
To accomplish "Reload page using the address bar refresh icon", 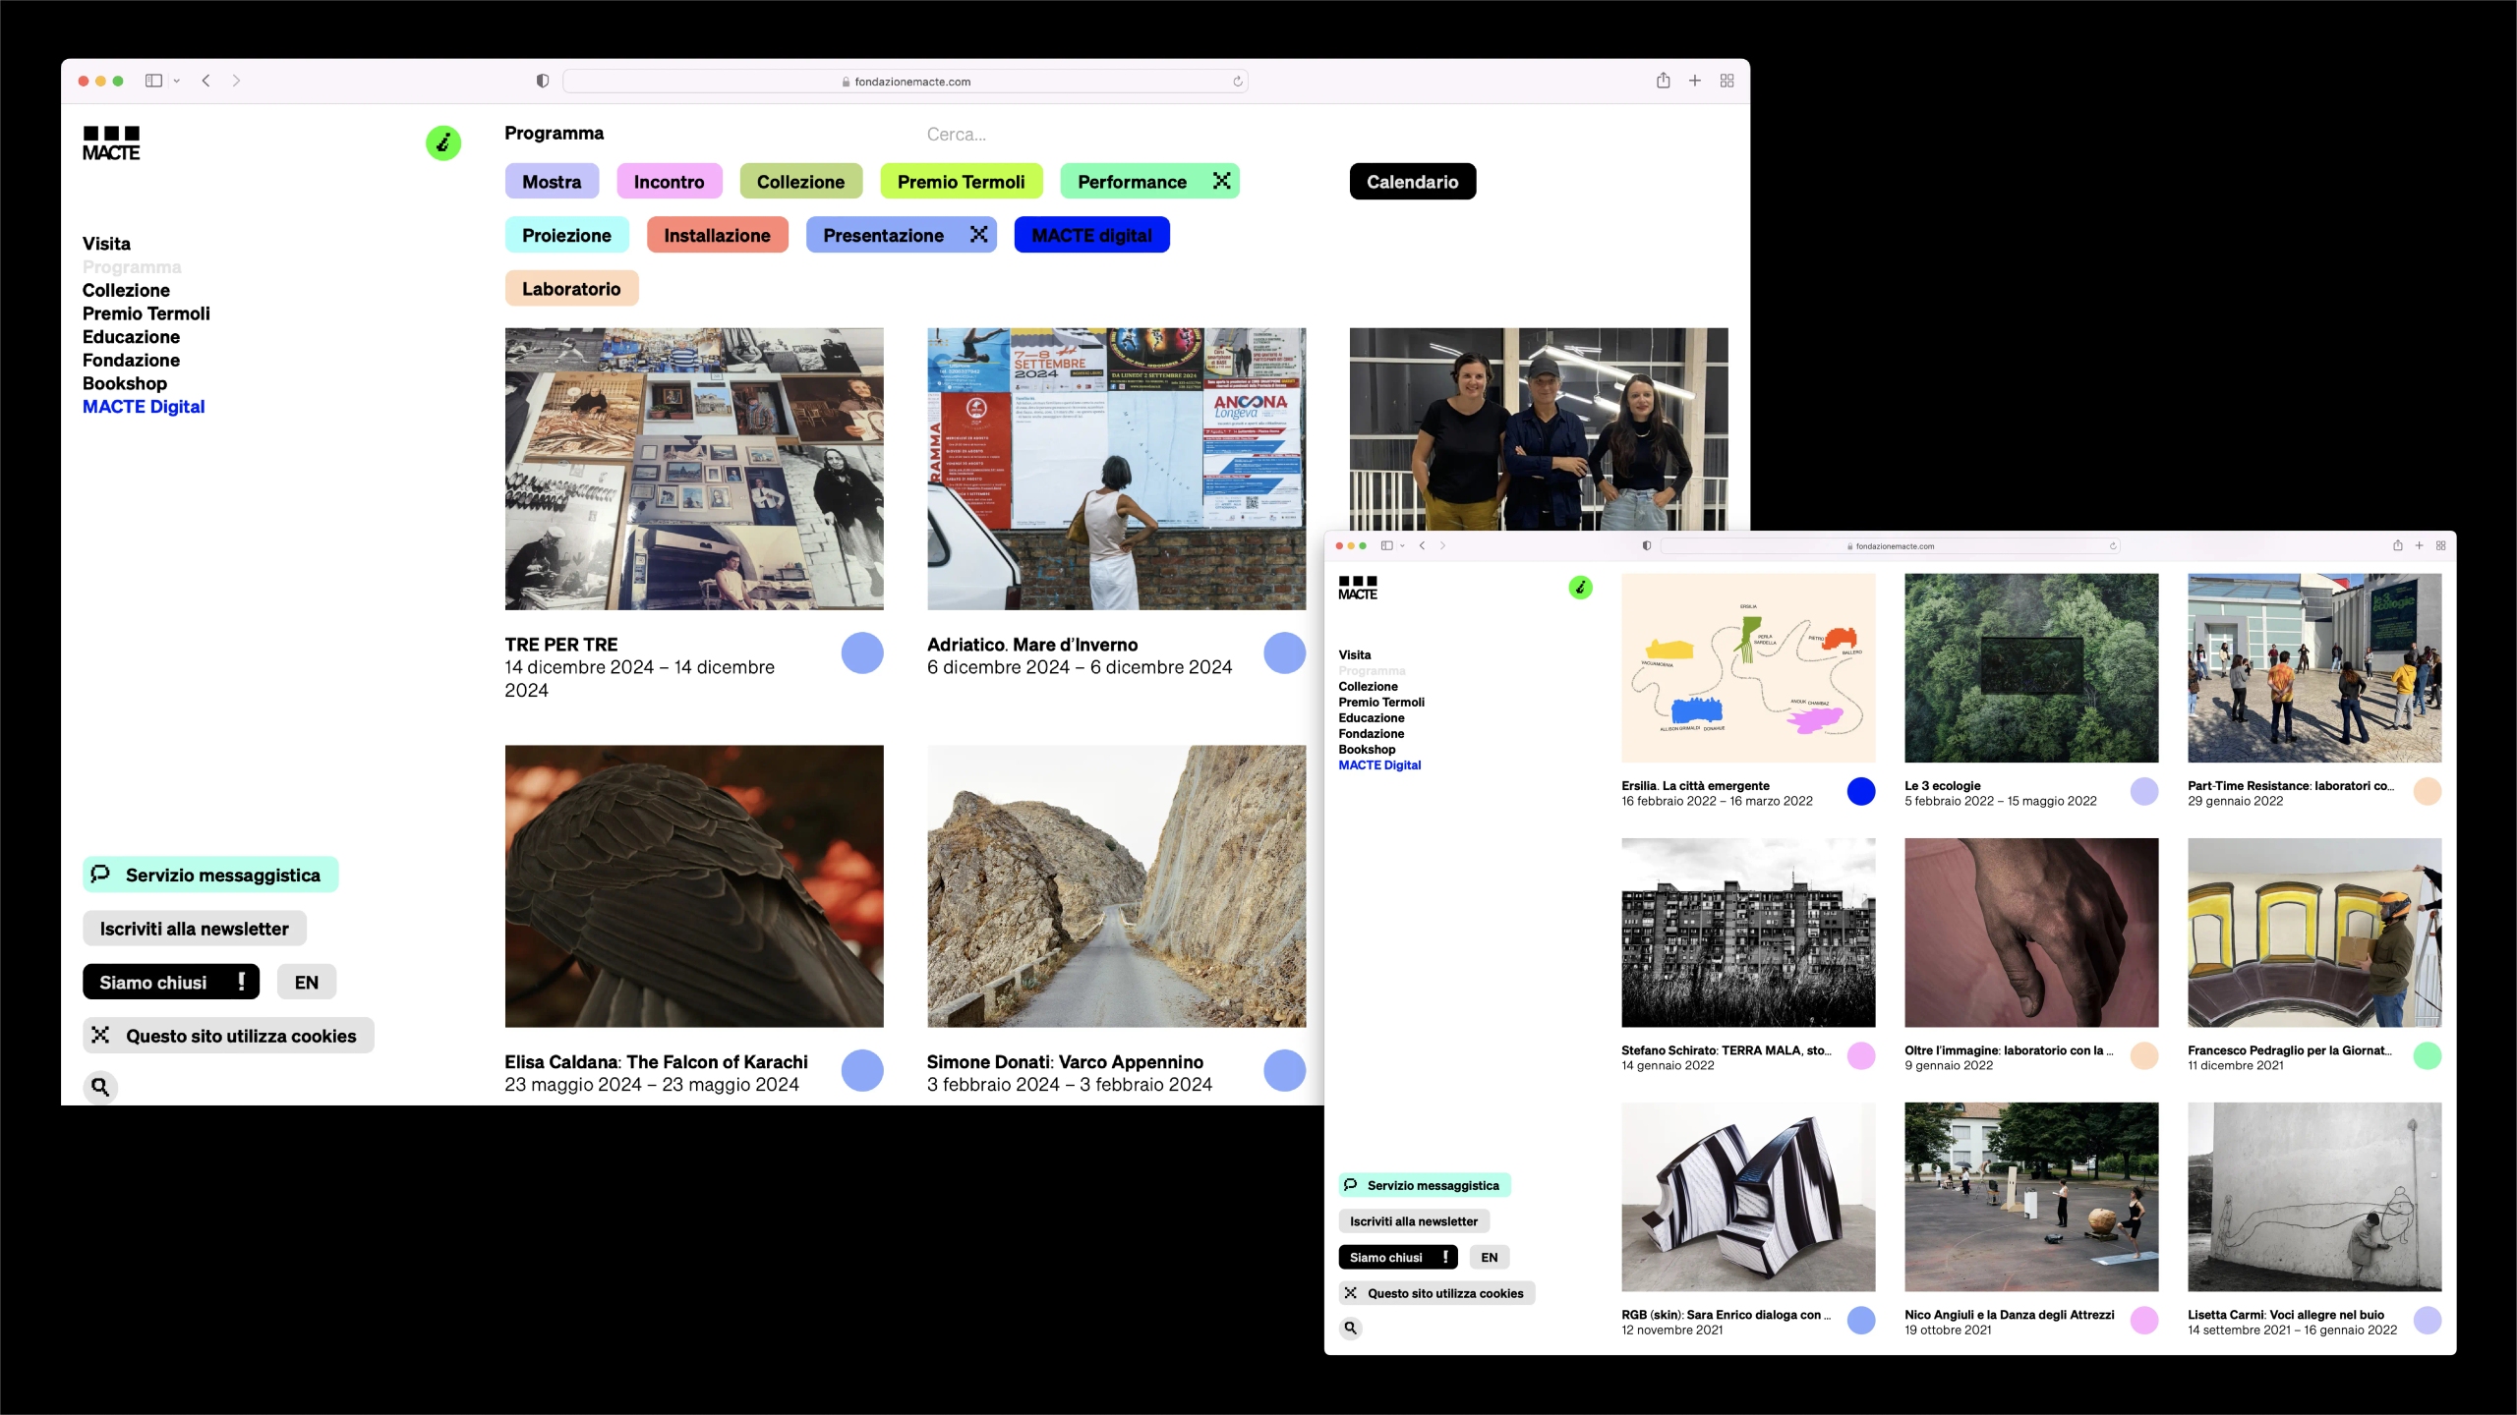I will click(1238, 82).
